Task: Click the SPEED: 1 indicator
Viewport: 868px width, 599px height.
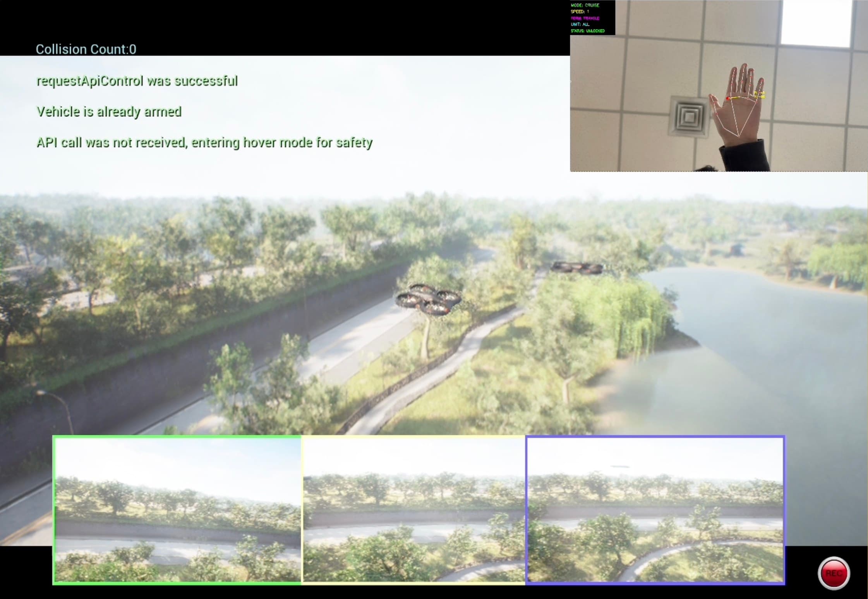Action: (580, 12)
